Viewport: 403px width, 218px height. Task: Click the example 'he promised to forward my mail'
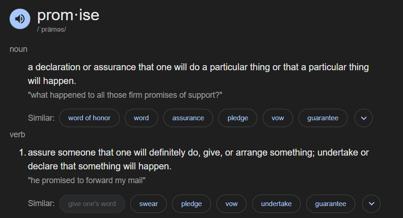click(87, 180)
